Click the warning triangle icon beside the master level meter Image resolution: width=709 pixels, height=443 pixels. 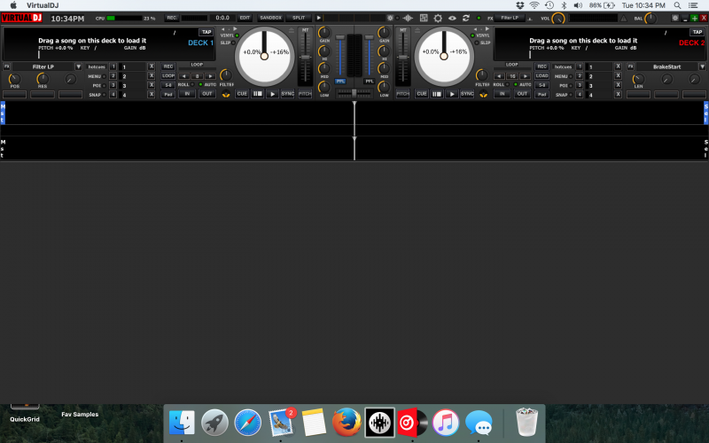(624, 19)
